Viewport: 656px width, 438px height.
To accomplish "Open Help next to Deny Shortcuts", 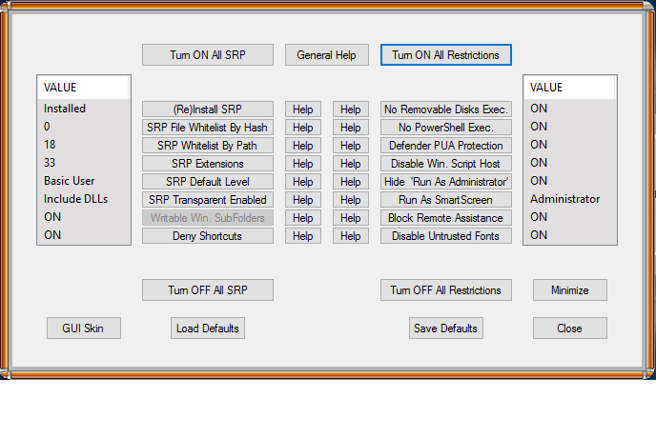I will click(x=303, y=236).
